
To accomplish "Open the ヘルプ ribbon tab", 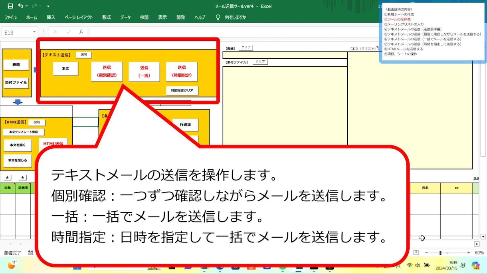I will point(200,18).
